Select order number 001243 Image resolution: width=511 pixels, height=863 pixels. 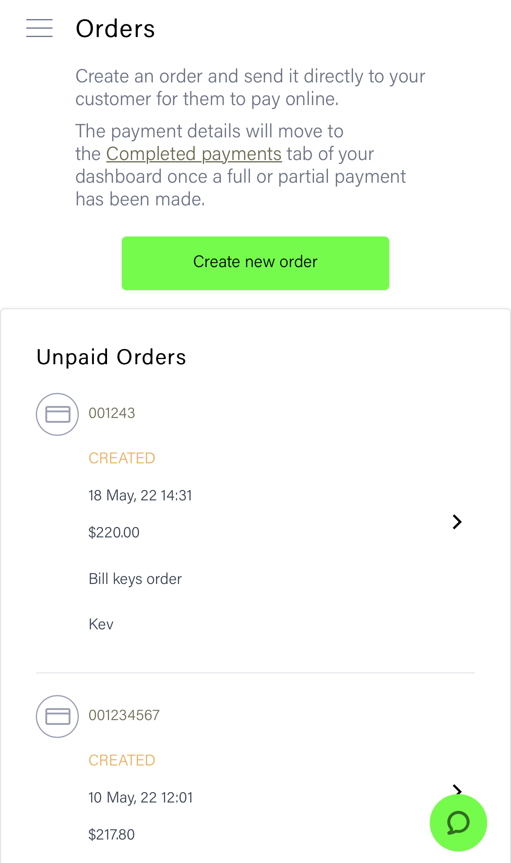coord(112,413)
